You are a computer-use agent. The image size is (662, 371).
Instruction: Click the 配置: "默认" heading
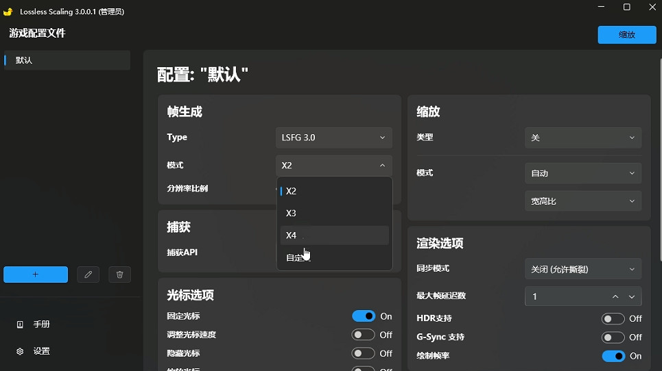click(202, 75)
